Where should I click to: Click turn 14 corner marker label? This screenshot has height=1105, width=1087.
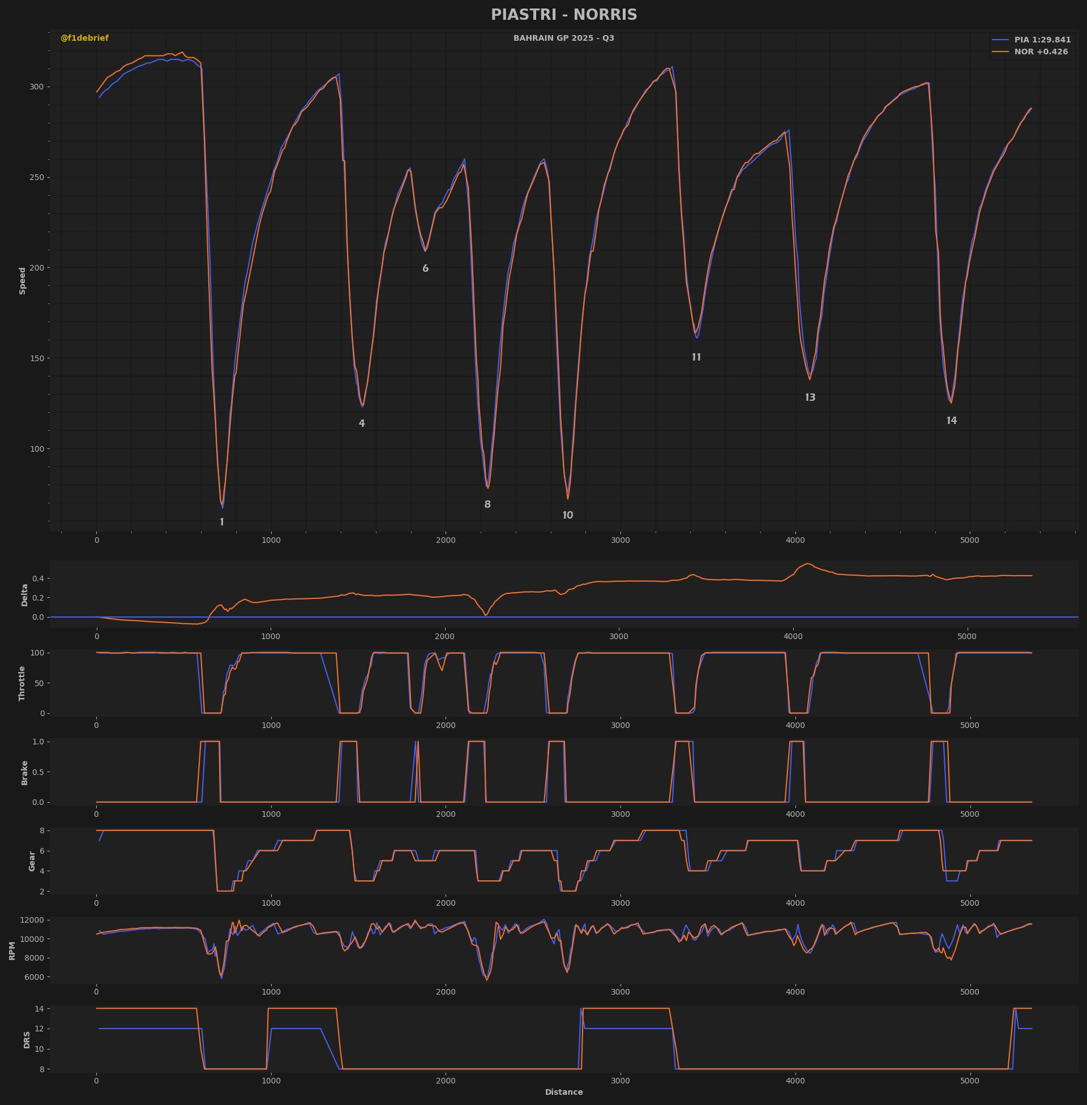[951, 421]
